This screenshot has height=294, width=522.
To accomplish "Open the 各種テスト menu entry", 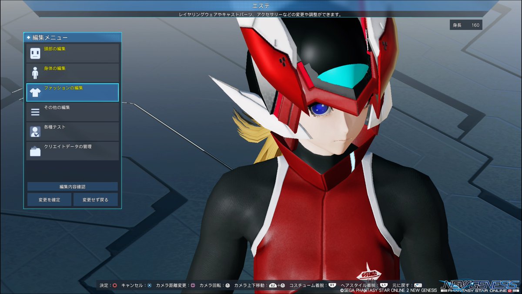I will (73, 132).
